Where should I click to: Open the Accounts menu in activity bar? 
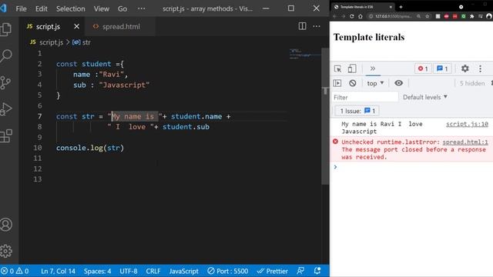point(6,225)
